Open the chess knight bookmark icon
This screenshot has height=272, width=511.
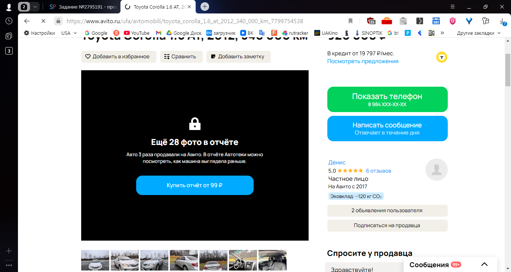click(347, 33)
